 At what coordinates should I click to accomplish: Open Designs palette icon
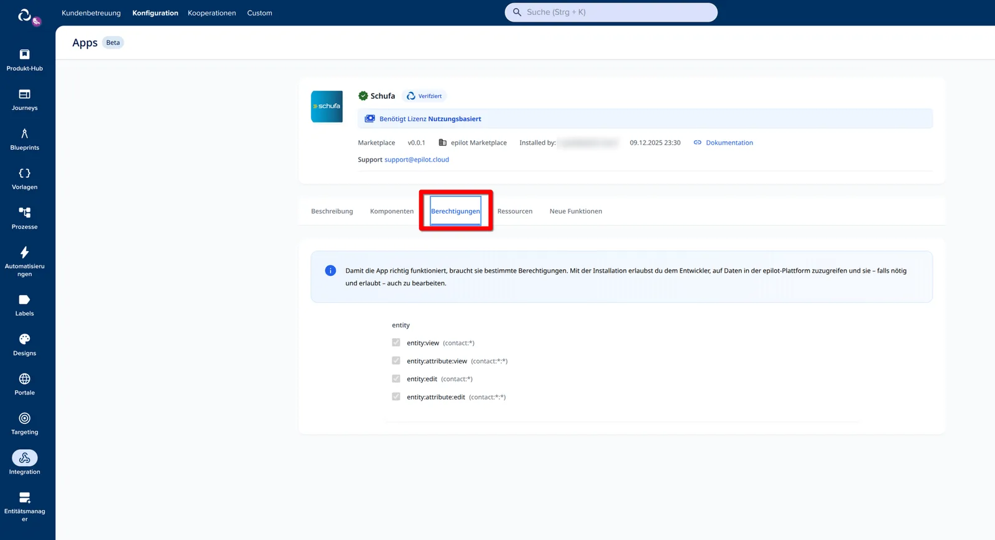click(24, 339)
